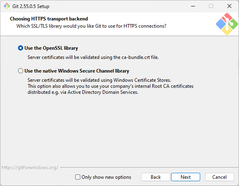Abort installation with the Cancel button
Screen dimensions: 239x186
coord(219,177)
